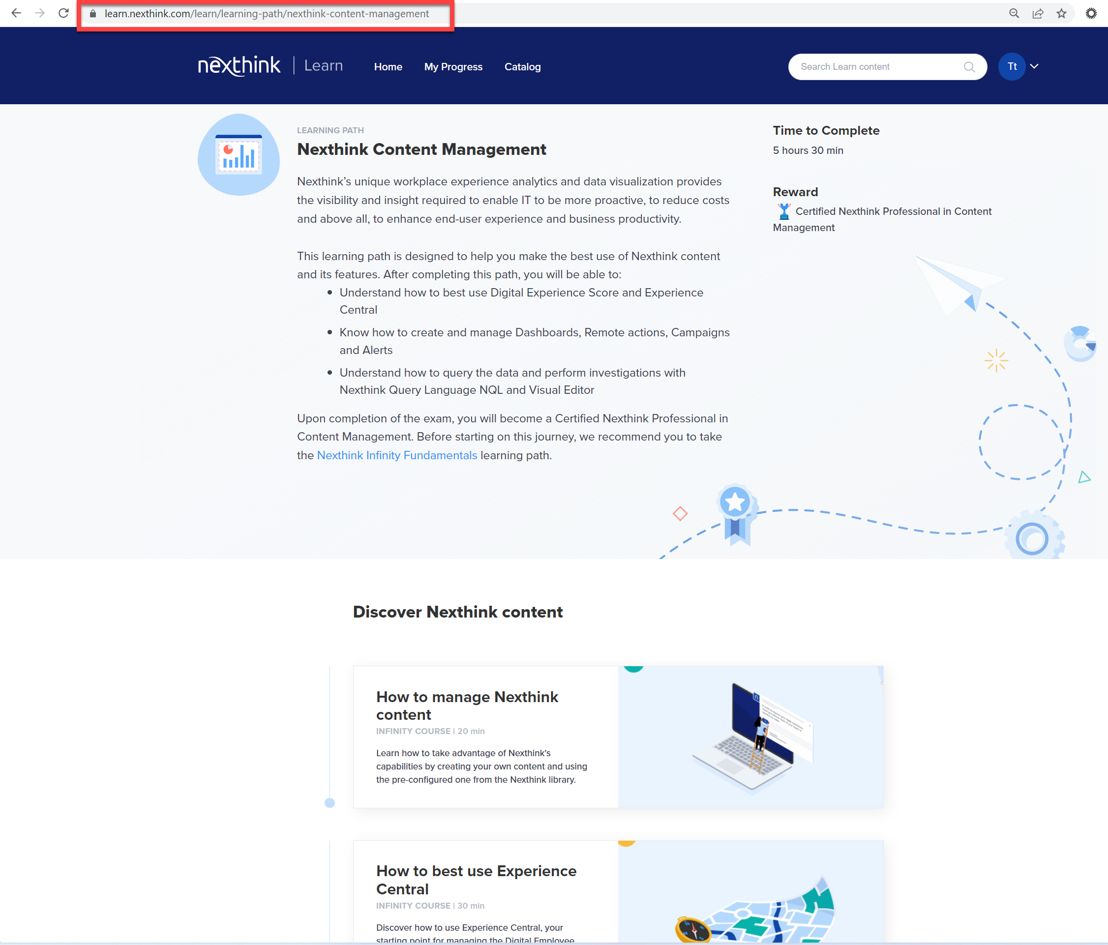The width and height of the screenshot is (1108, 945).
Task: Go to My Progress
Action: coord(453,67)
